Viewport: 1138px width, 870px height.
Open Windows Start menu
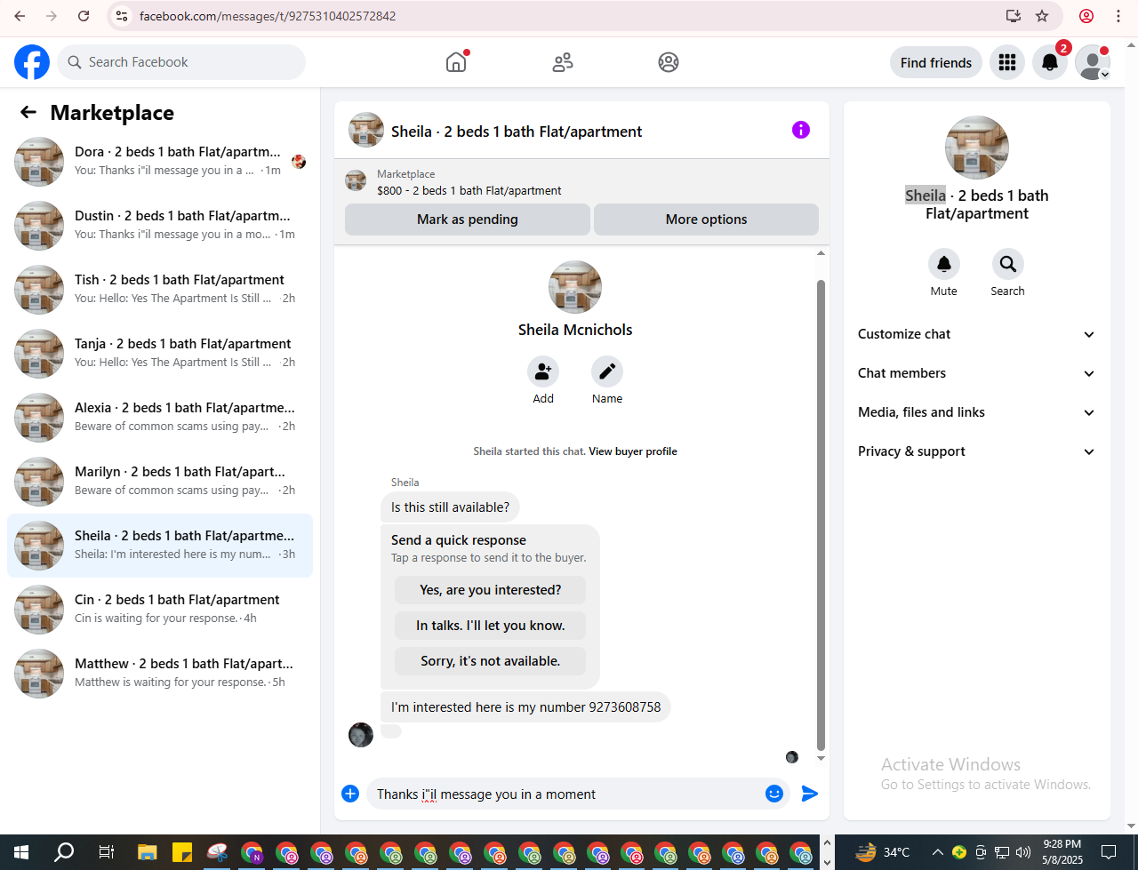coord(21,852)
